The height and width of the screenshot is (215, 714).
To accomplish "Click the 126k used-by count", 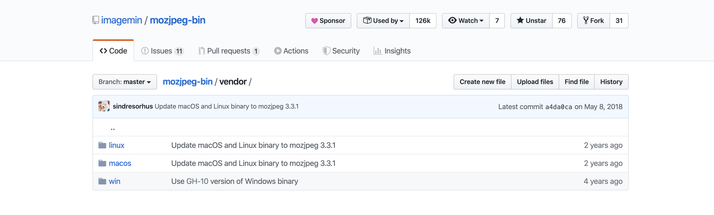I will click(x=423, y=21).
